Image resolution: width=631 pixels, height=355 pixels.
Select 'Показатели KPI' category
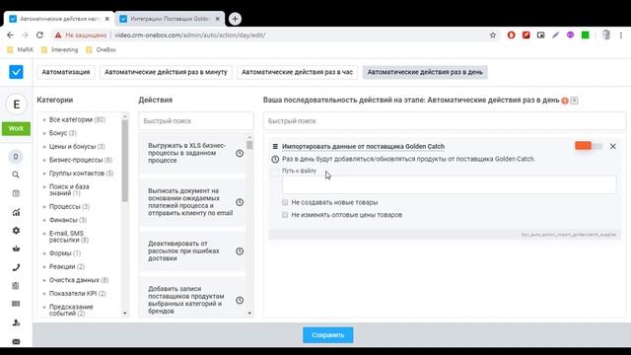click(77, 294)
